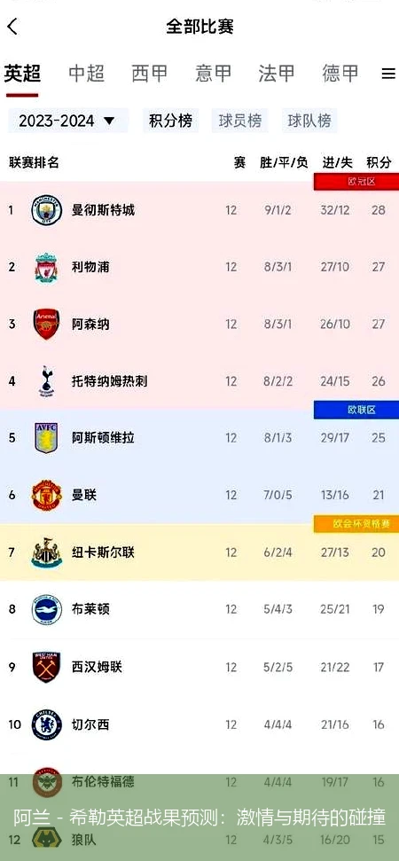399x861 pixels.
Task: Tap the back arrow icon
Action: [12, 26]
